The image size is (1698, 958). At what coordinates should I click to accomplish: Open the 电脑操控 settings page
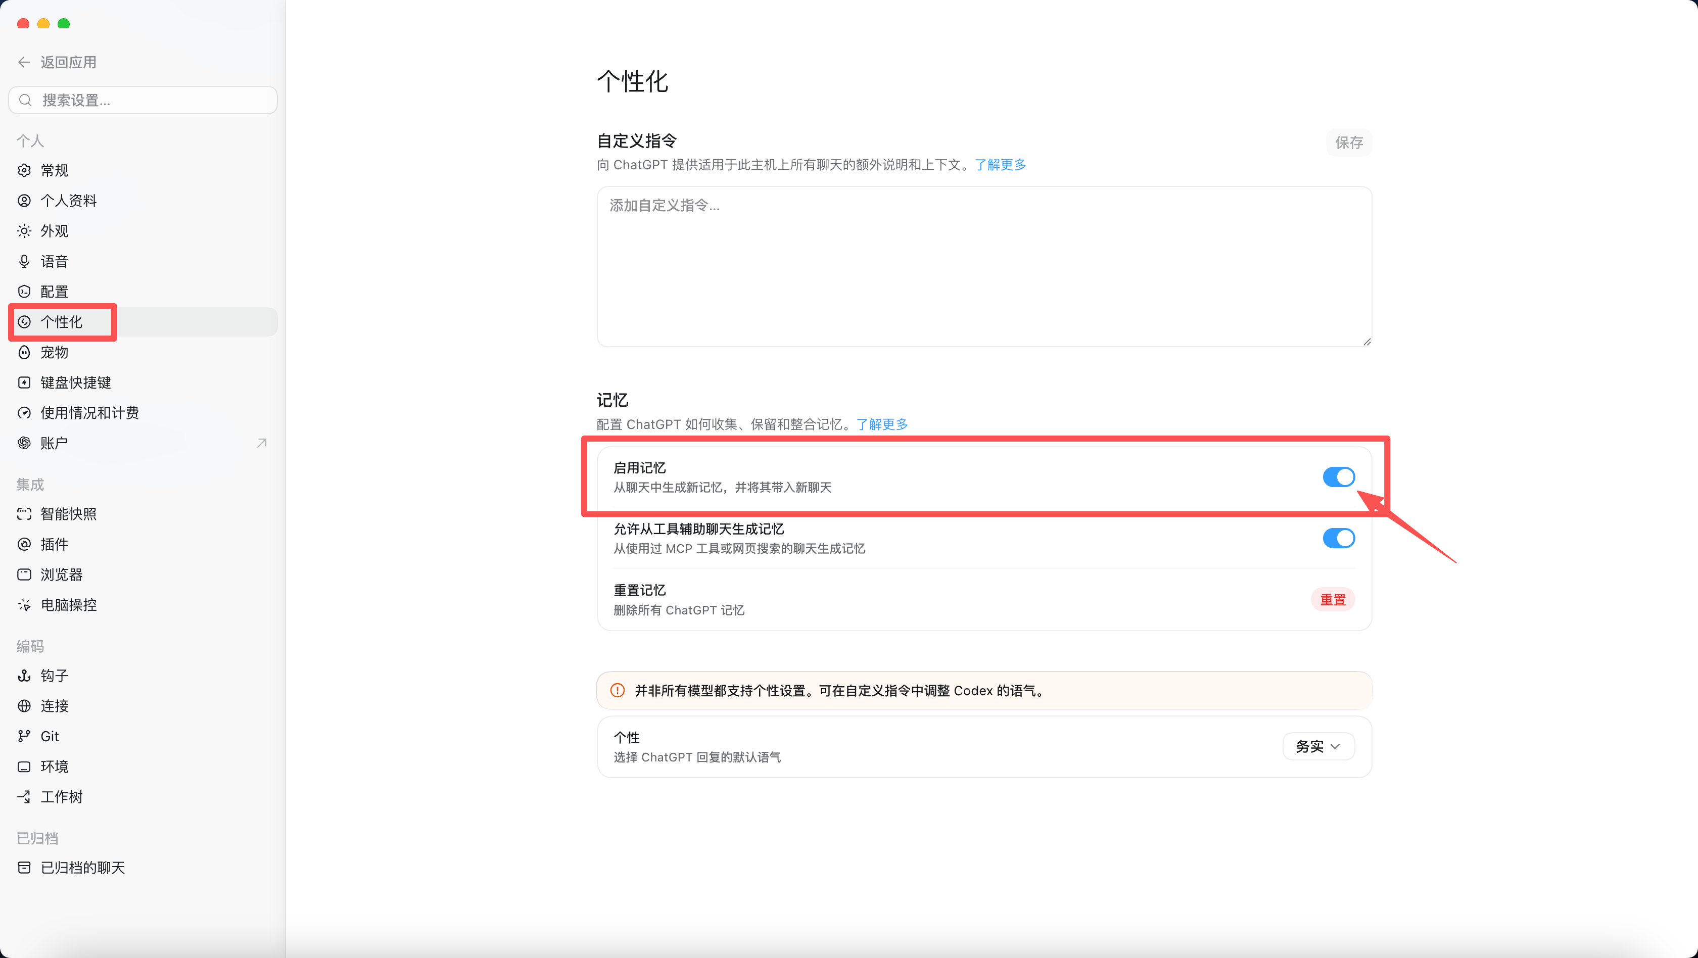143,605
